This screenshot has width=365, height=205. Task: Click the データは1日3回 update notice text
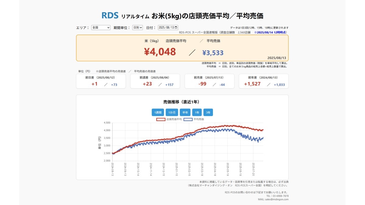(x=259, y=28)
